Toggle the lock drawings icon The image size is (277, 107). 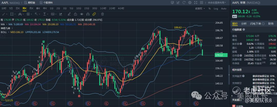(x=75, y=14)
